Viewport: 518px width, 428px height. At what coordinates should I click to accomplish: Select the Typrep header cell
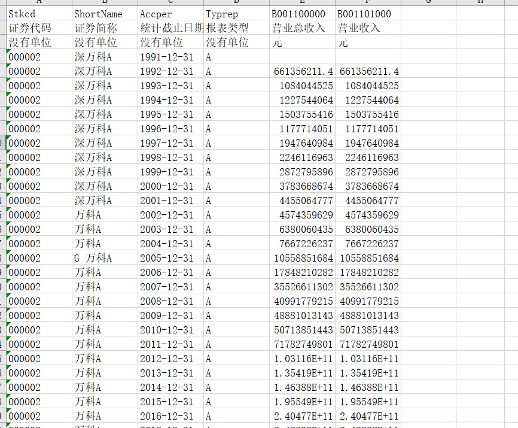[x=236, y=14]
